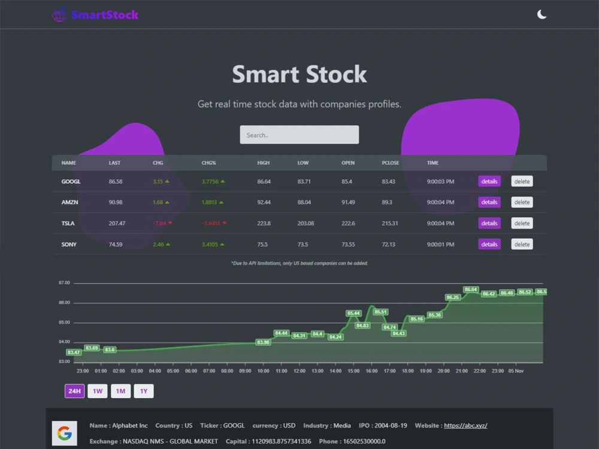Click SONY time 9:00:01 PM
The image size is (599, 449).
pos(440,244)
